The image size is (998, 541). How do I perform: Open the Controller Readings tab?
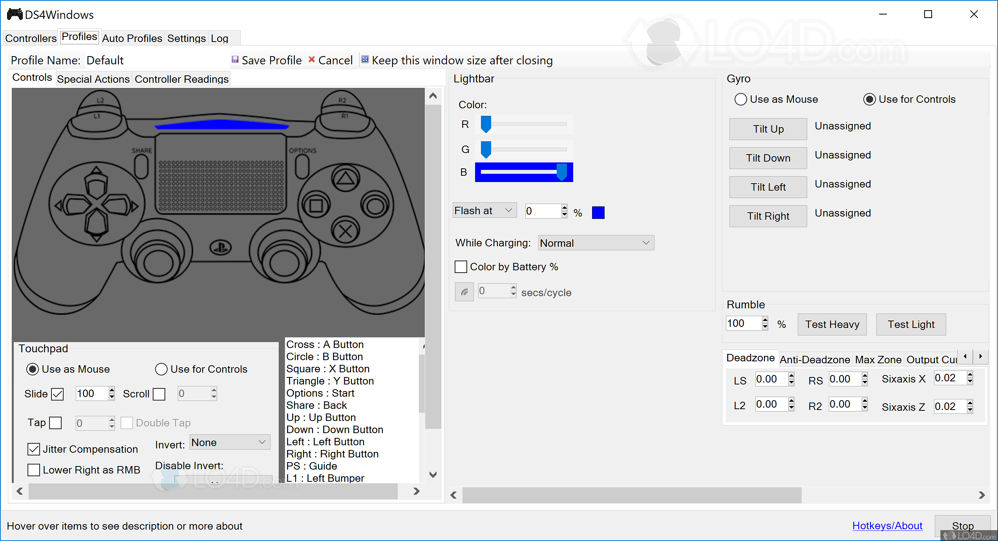pyautogui.click(x=181, y=79)
